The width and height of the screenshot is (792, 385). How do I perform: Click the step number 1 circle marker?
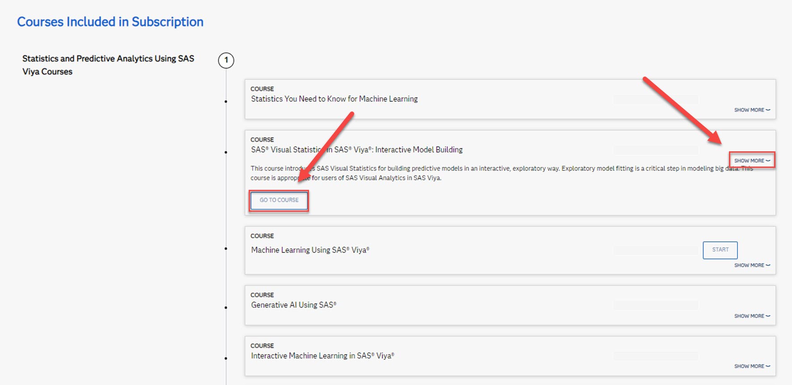[x=226, y=60]
